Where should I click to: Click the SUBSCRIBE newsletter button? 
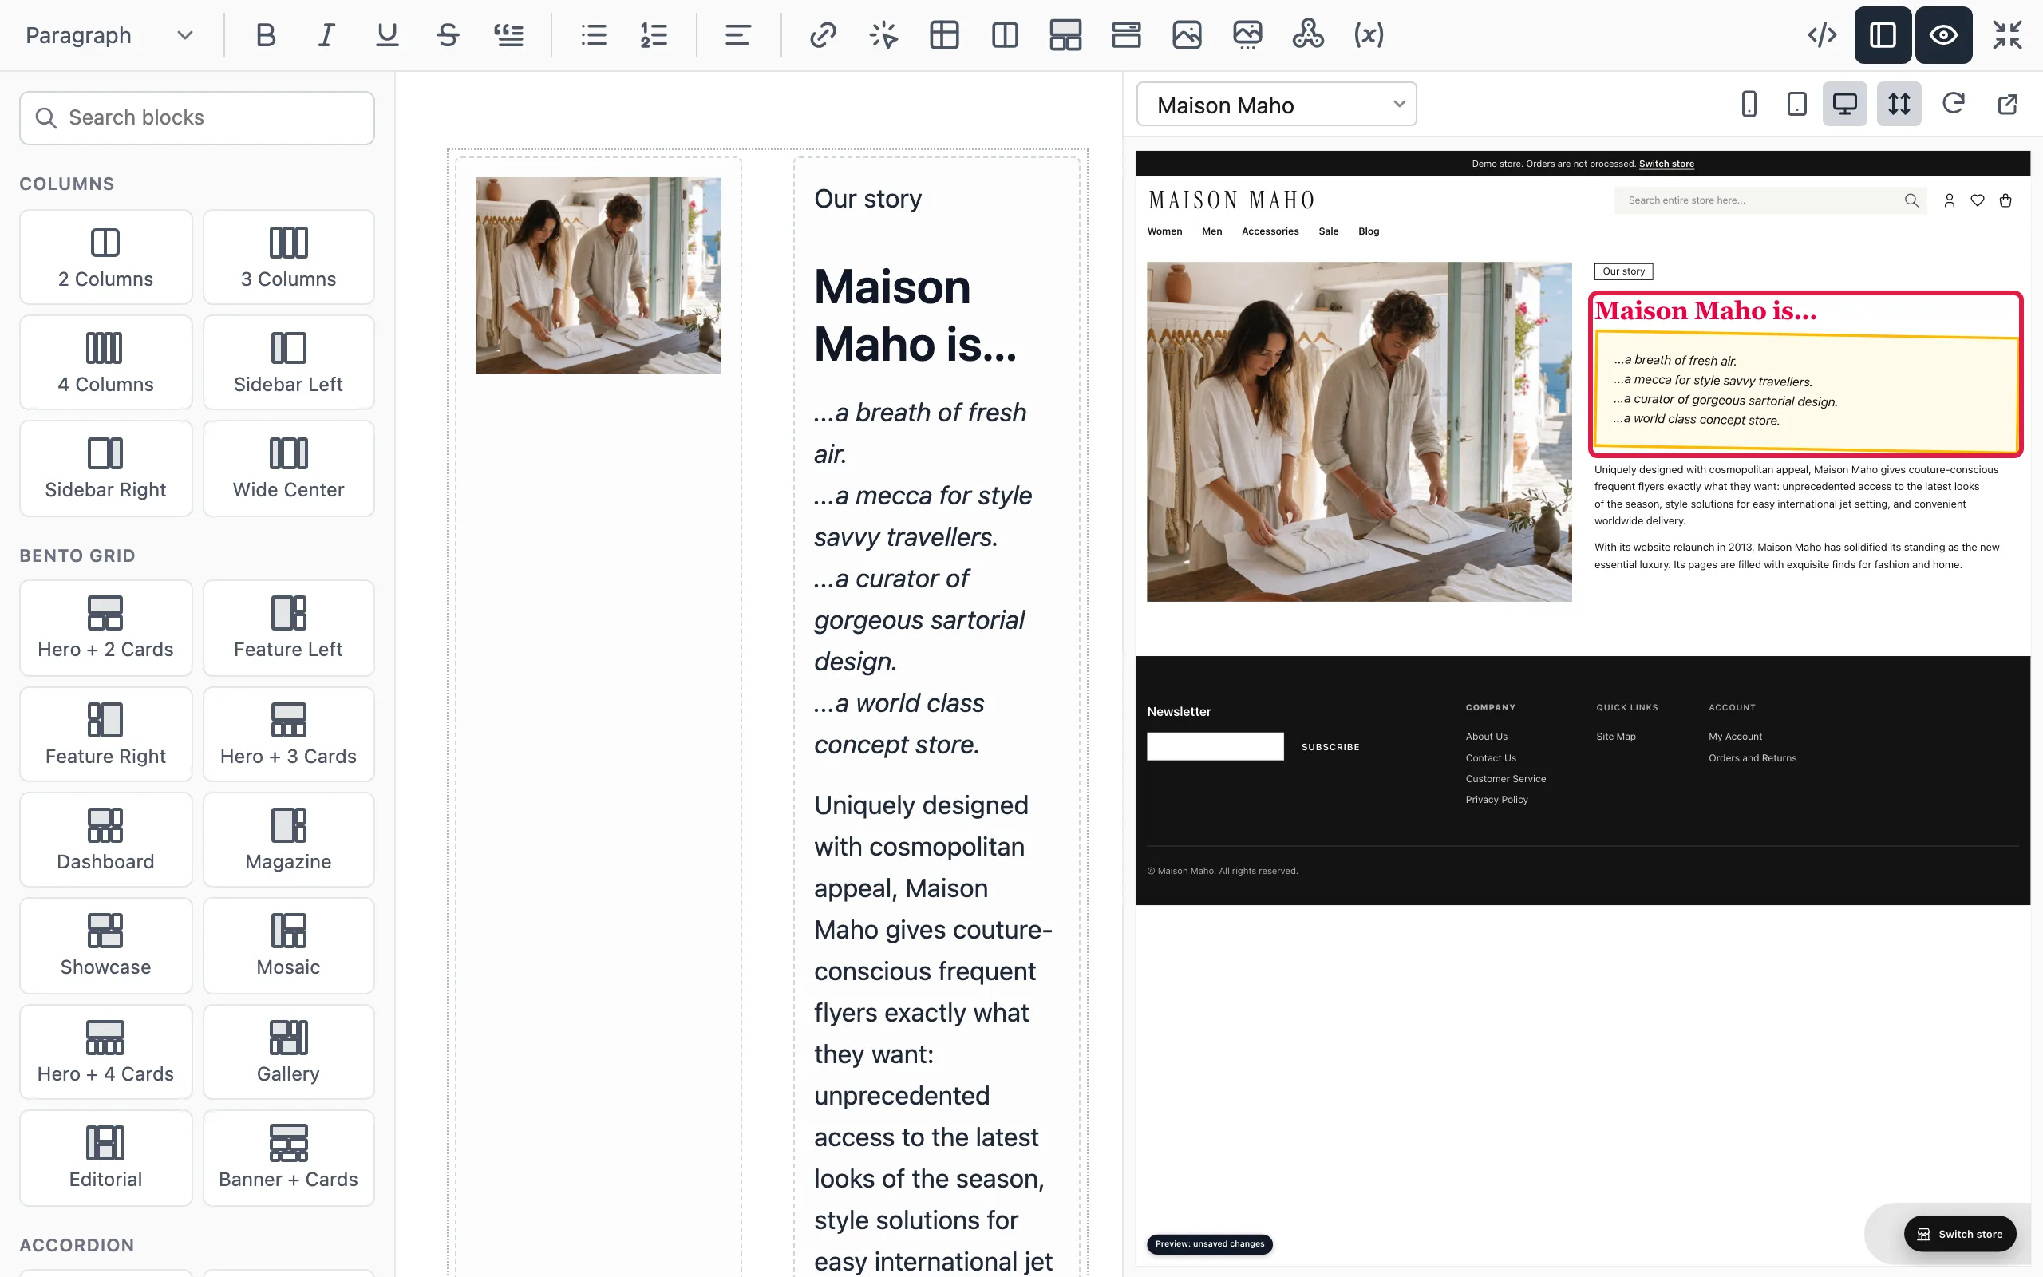(x=1330, y=746)
